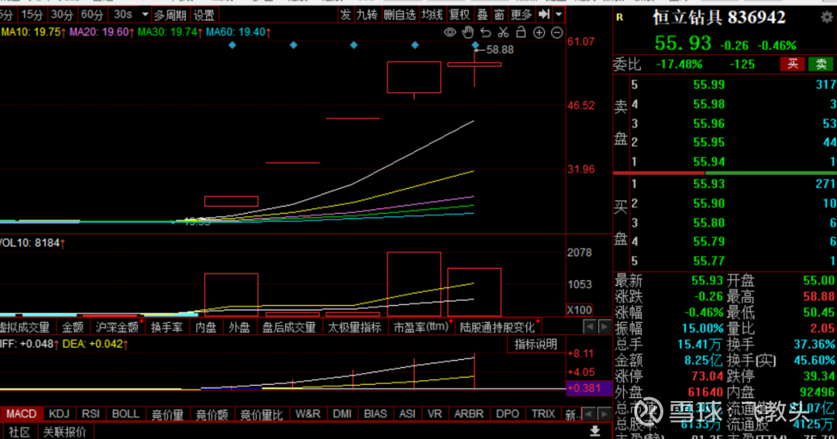Image resolution: width=837 pixels, height=439 pixels.
Task: Select the TRIX indicator tab
Action: (x=543, y=414)
